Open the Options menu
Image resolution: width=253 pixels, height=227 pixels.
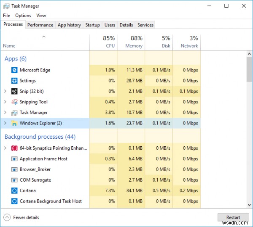(x=23, y=16)
